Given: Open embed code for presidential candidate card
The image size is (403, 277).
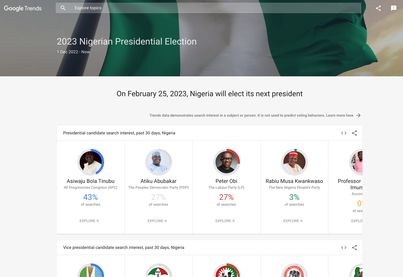Looking at the screenshot, I should click(x=344, y=133).
